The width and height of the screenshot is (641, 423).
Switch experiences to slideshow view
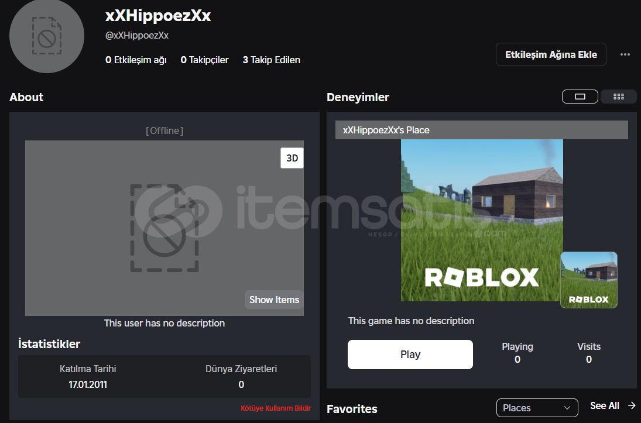coord(580,97)
